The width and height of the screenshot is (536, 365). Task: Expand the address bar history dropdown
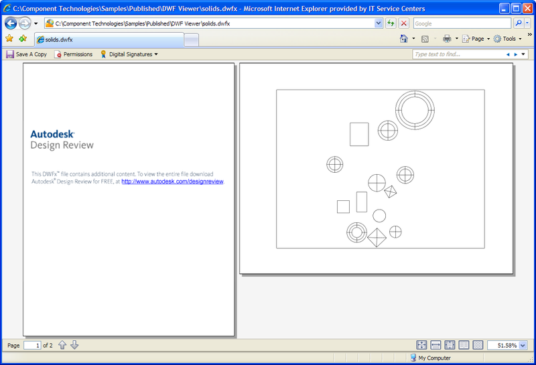tap(379, 23)
